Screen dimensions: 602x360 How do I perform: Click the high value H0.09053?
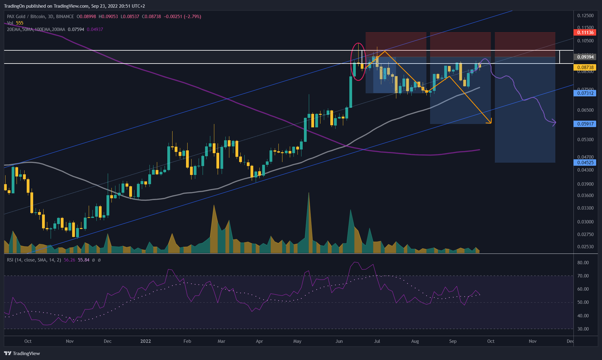coord(108,17)
